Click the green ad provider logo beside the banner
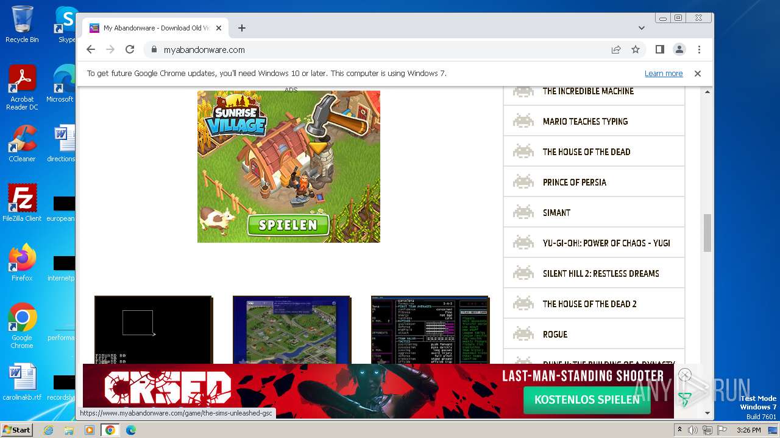 (684, 400)
